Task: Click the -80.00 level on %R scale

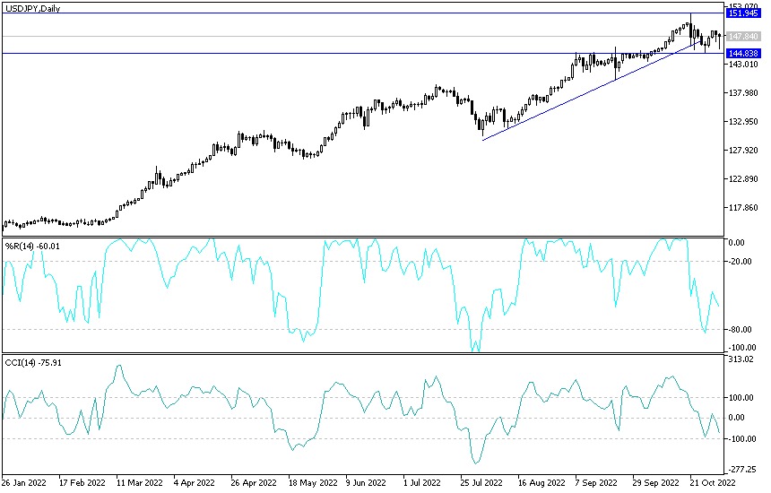Action: coord(741,329)
